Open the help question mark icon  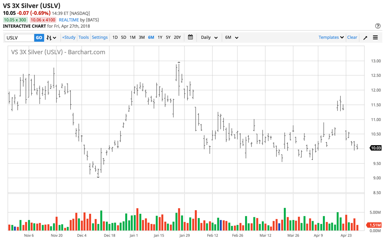coord(378,26)
